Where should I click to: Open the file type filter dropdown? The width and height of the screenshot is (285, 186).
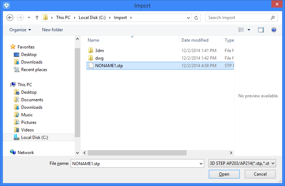[242, 163]
